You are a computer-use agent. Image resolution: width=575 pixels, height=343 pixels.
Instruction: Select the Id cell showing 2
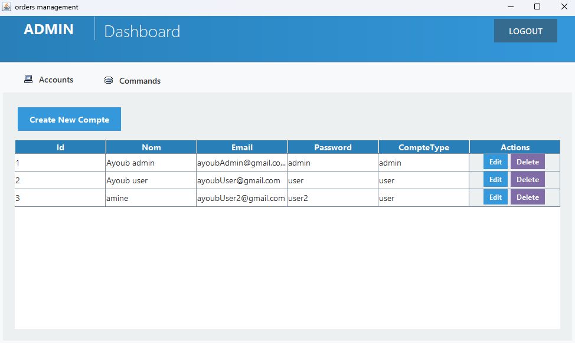[x=60, y=180]
